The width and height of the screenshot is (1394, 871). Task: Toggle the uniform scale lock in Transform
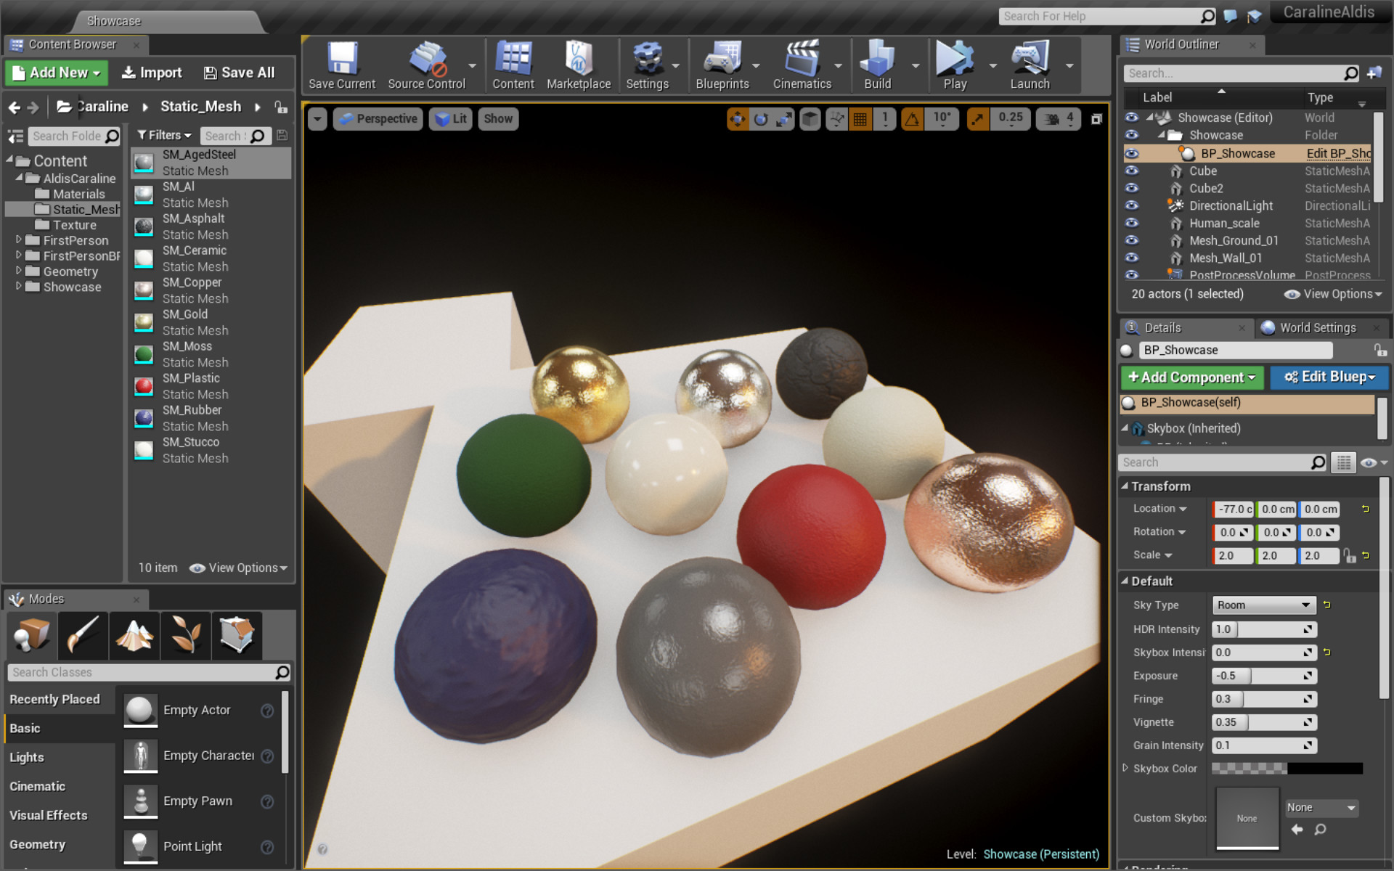tap(1350, 555)
